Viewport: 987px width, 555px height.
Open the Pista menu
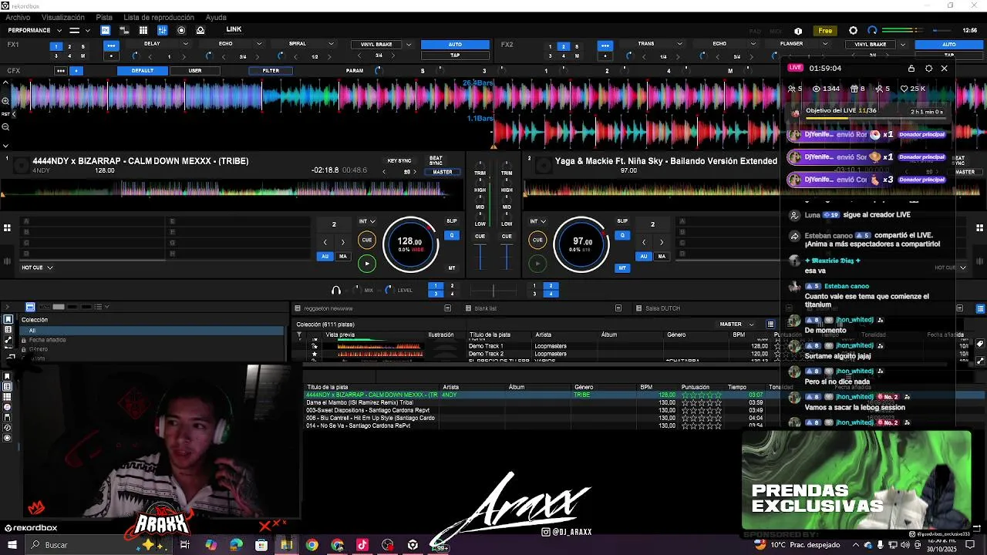pyautogui.click(x=104, y=17)
